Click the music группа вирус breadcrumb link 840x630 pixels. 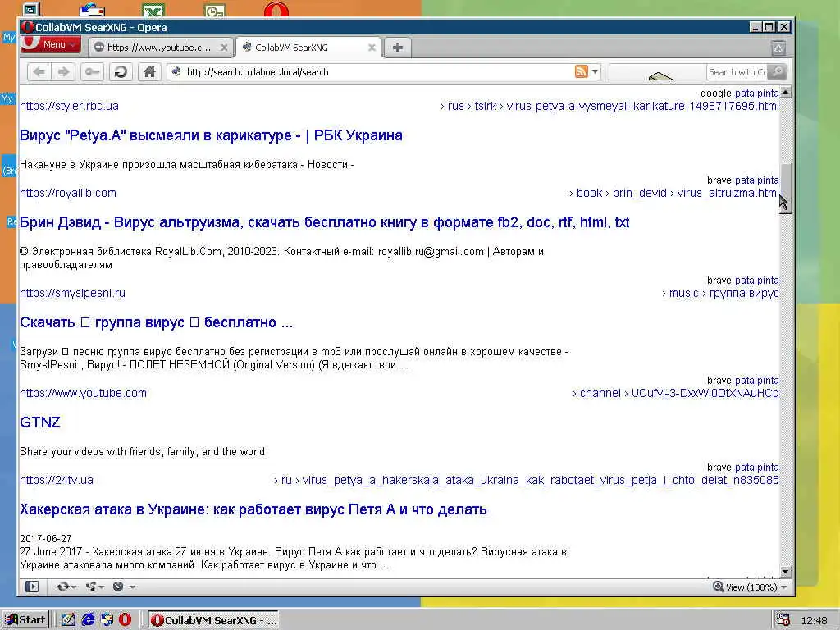720,293
